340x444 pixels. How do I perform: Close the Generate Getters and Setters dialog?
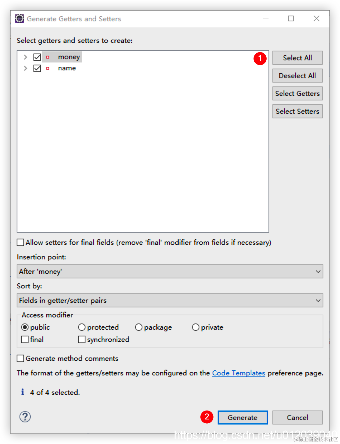(316, 18)
